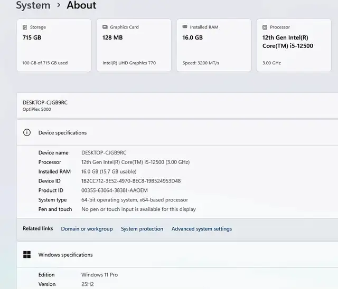Click the OptiPlex 5000 model text
The width and height of the screenshot is (338, 289).
[x=36, y=109]
